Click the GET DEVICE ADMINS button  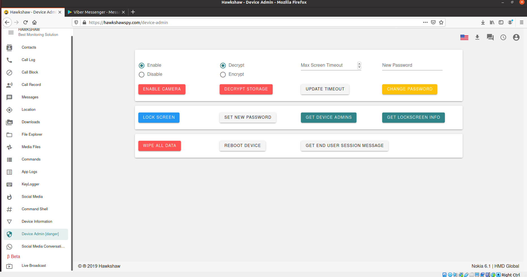pos(329,117)
